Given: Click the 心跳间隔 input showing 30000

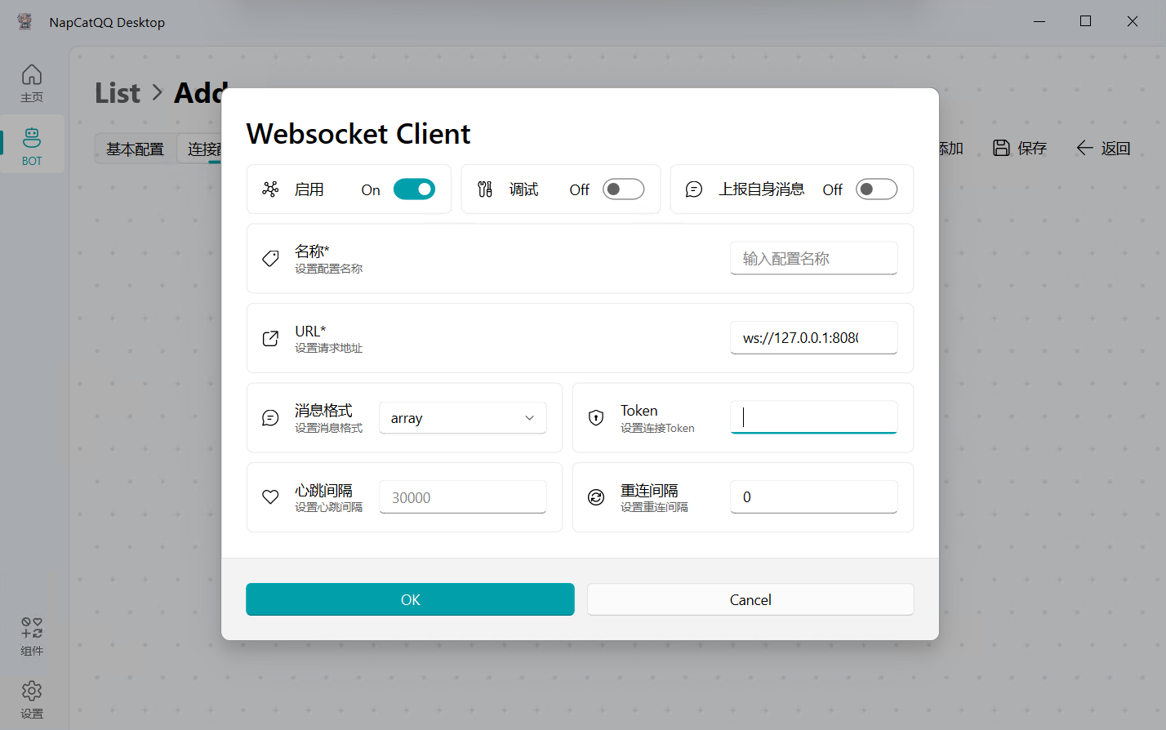Looking at the screenshot, I should (462, 497).
